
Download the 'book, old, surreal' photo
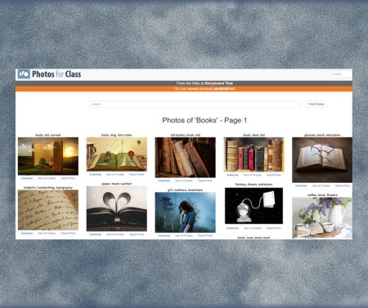[x=27, y=178]
